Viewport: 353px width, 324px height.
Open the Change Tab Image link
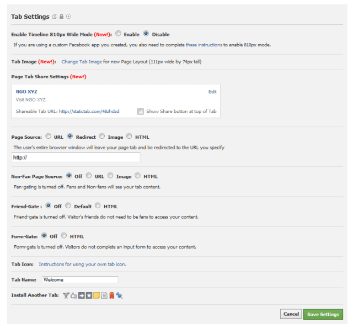(x=82, y=62)
